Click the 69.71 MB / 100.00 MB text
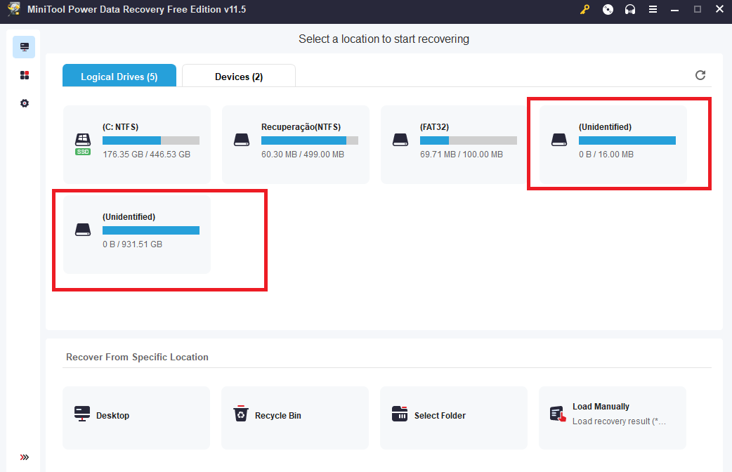Viewport: 732px width, 472px height. pos(462,154)
